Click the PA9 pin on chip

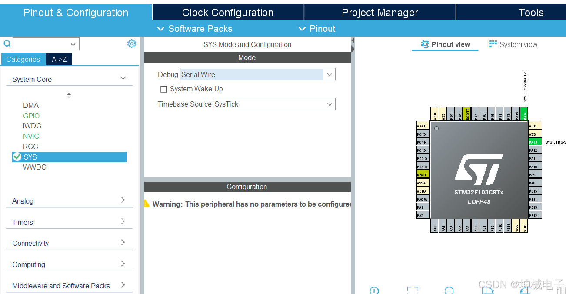point(535,175)
